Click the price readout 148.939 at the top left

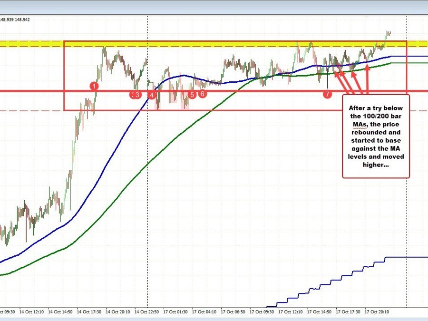[x=8, y=19]
